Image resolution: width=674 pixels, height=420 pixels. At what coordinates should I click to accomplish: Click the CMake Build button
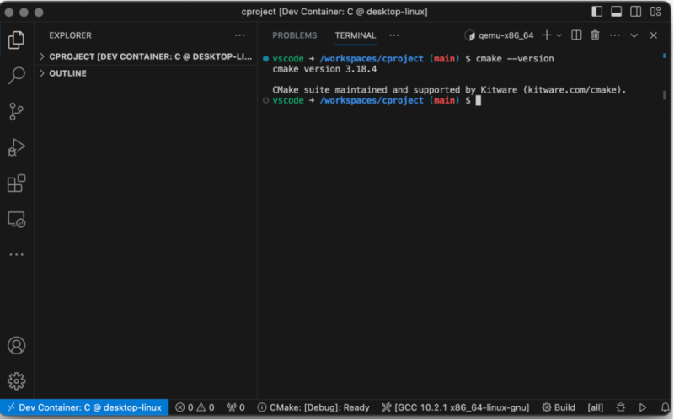pos(559,407)
